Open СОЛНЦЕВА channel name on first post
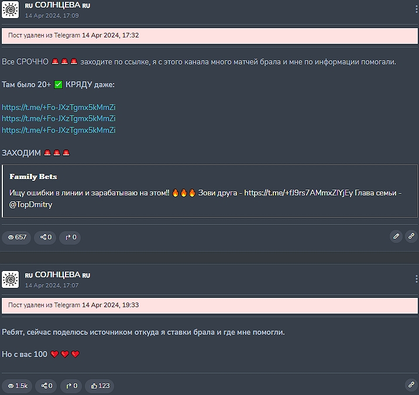The width and height of the screenshot is (419, 395). (57, 5)
